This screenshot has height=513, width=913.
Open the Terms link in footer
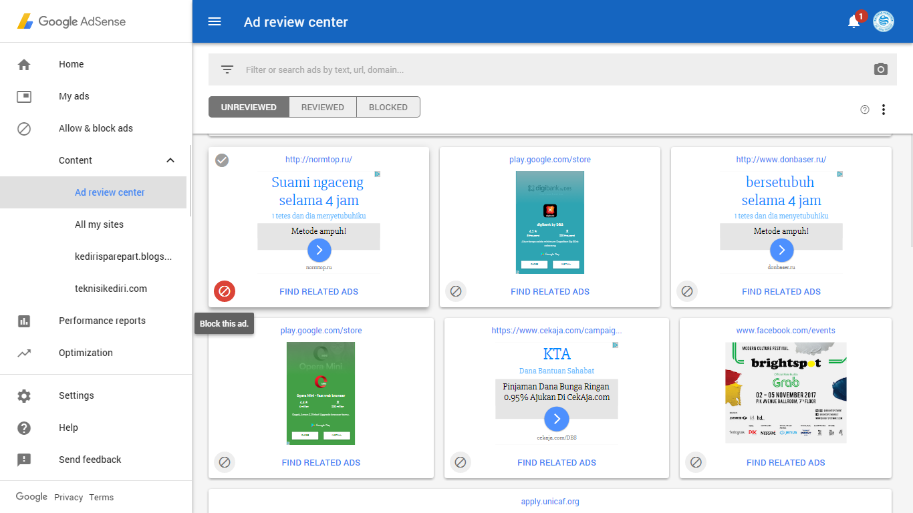[x=102, y=497]
